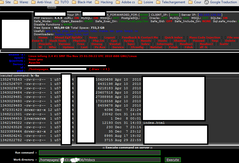
Task: Click the Vmstat link
Action: [115, 44]
